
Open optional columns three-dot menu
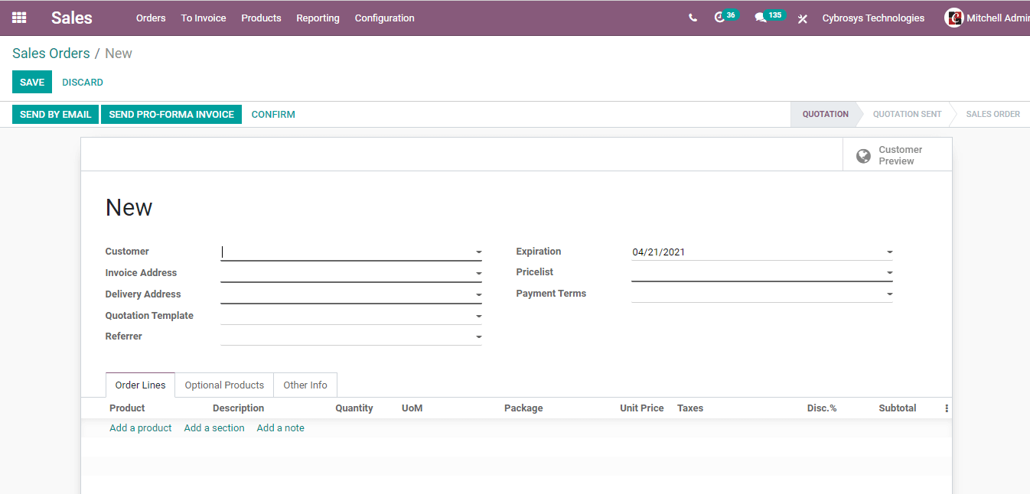(x=947, y=408)
